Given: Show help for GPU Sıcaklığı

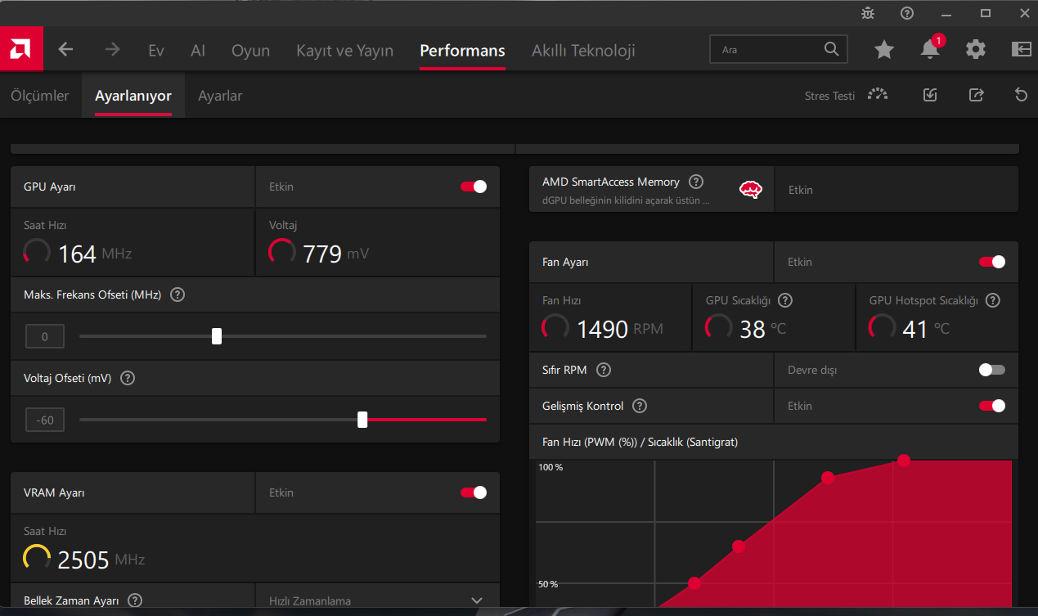Looking at the screenshot, I should (785, 300).
